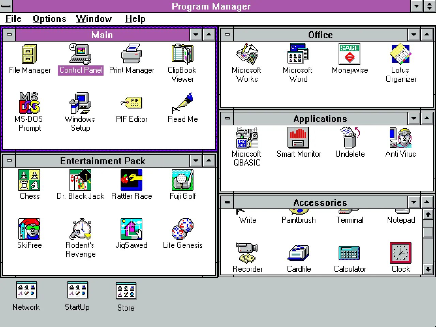Click the Notepad label in Accessories

[x=401, y=220]
